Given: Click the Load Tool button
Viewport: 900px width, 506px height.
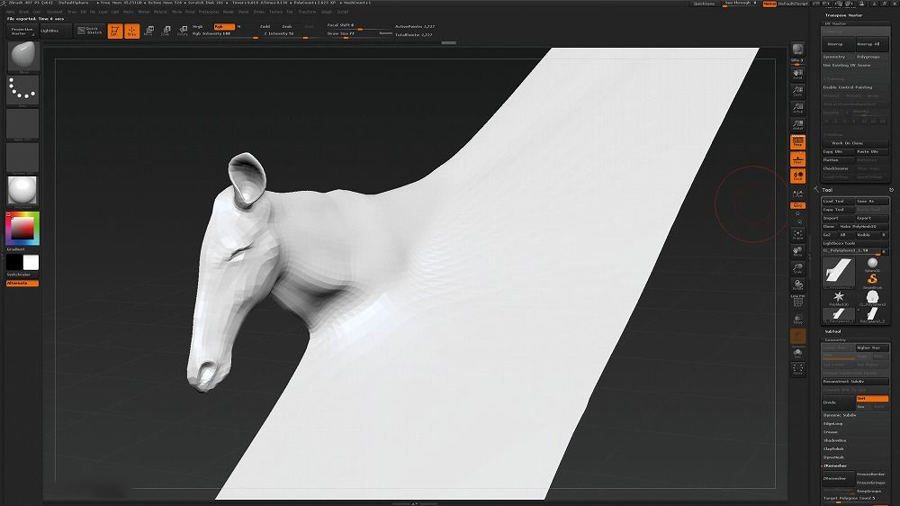Looking at the screenshot, I should pyautogui.click(x=839, y=201).
